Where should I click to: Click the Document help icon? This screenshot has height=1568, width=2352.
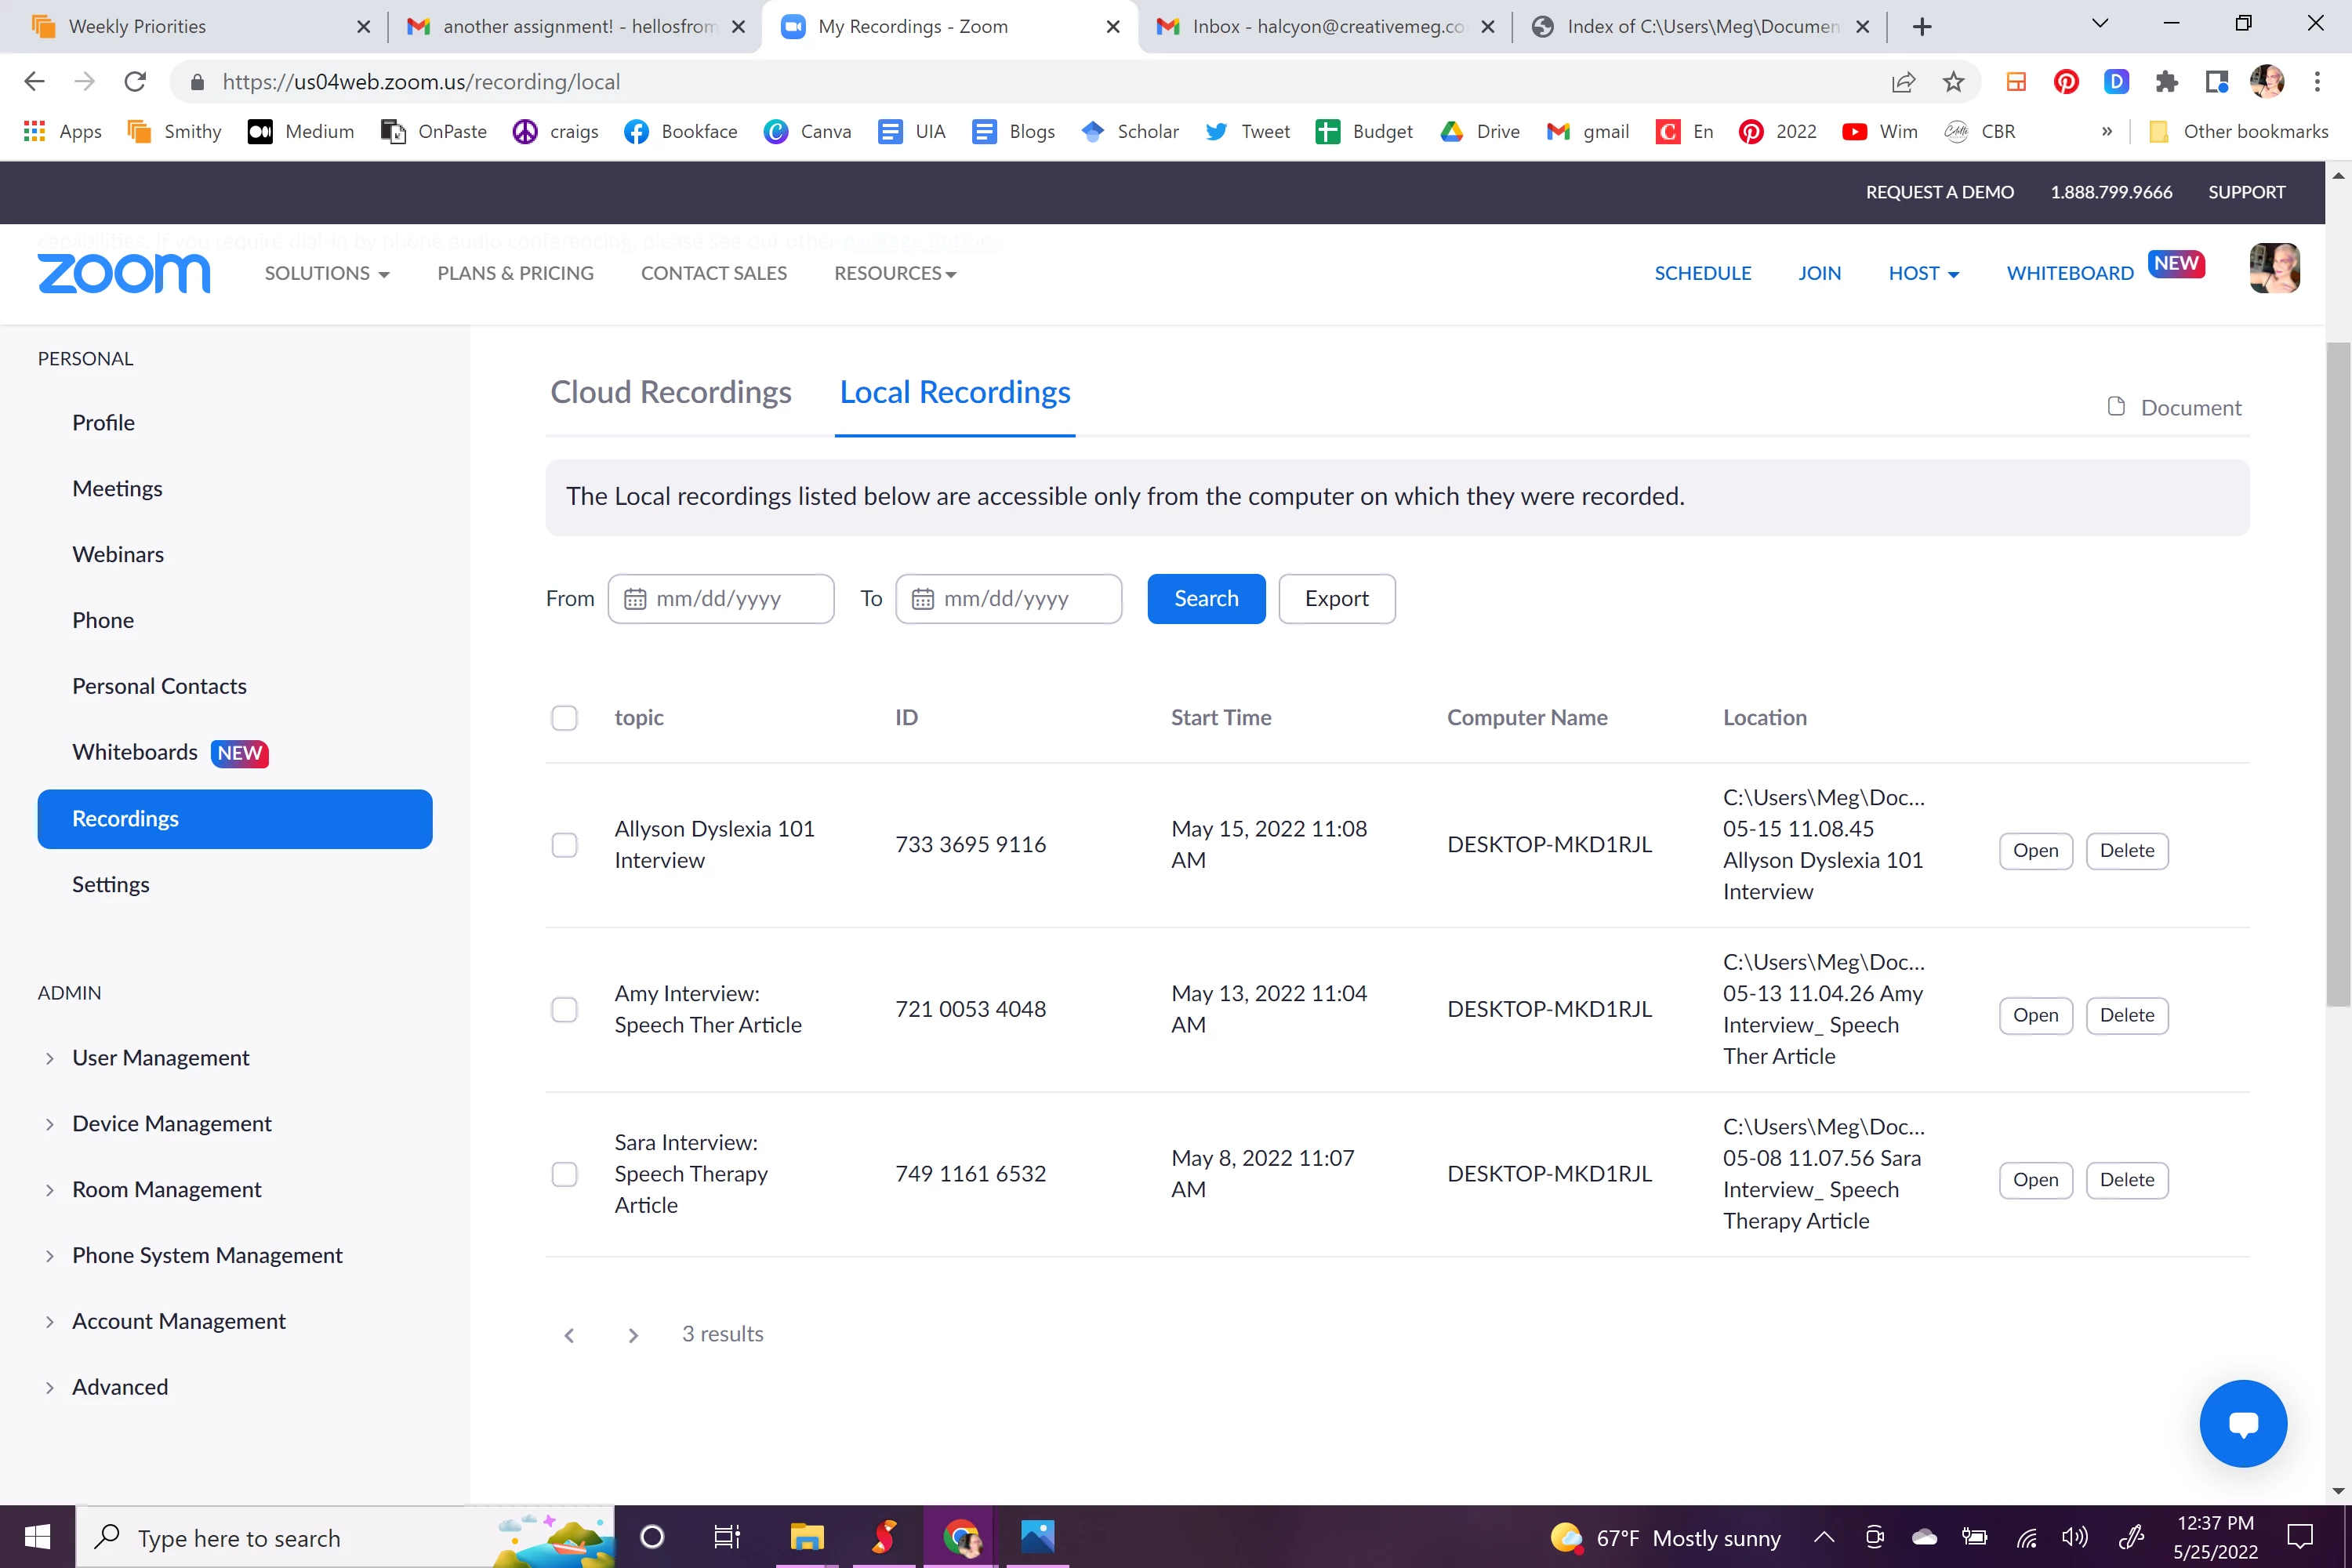(x=2116, y=407)
